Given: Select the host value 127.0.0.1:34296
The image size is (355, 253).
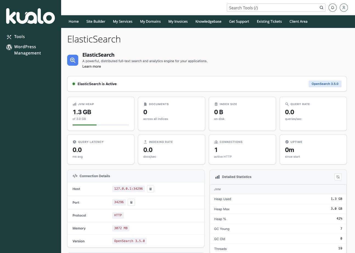Looking at the screenshot, I should (x=128, y=189).
